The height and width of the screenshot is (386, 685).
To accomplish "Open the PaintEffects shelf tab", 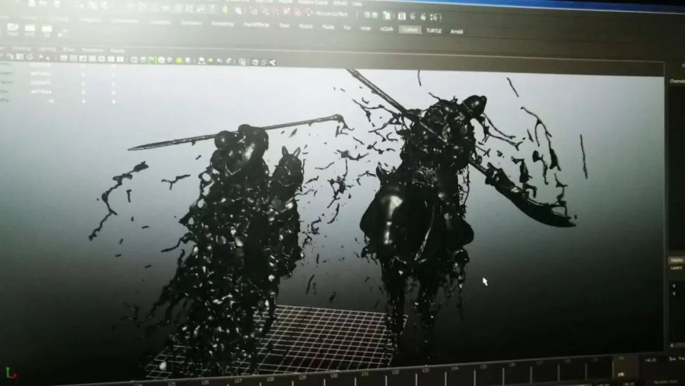I will [x=256, y=25].
